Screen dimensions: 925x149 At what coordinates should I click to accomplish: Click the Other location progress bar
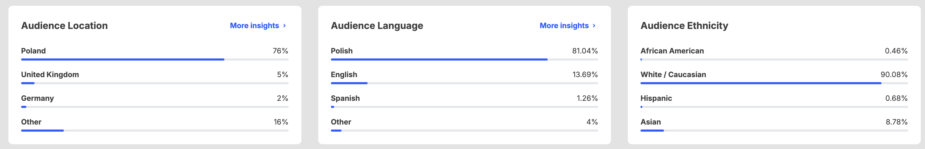tap(155, 130)
